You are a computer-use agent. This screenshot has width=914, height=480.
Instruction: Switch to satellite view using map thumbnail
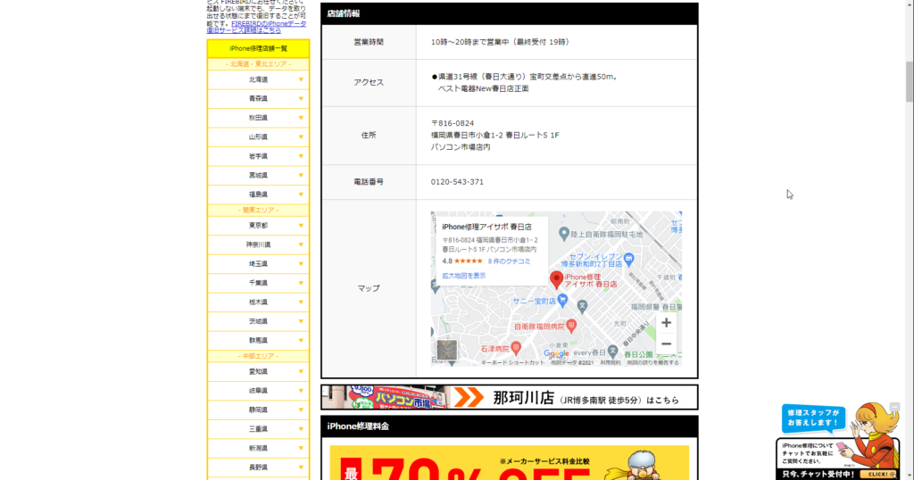tap(447, 350)
